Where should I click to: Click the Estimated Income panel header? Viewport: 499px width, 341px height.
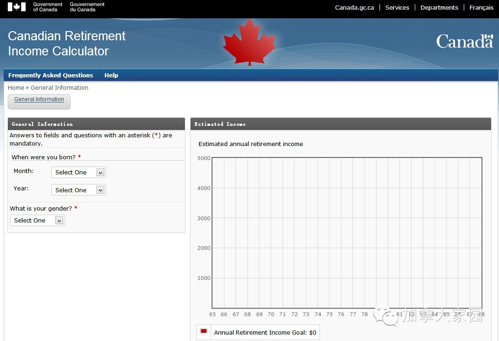[x=341, y=124]
